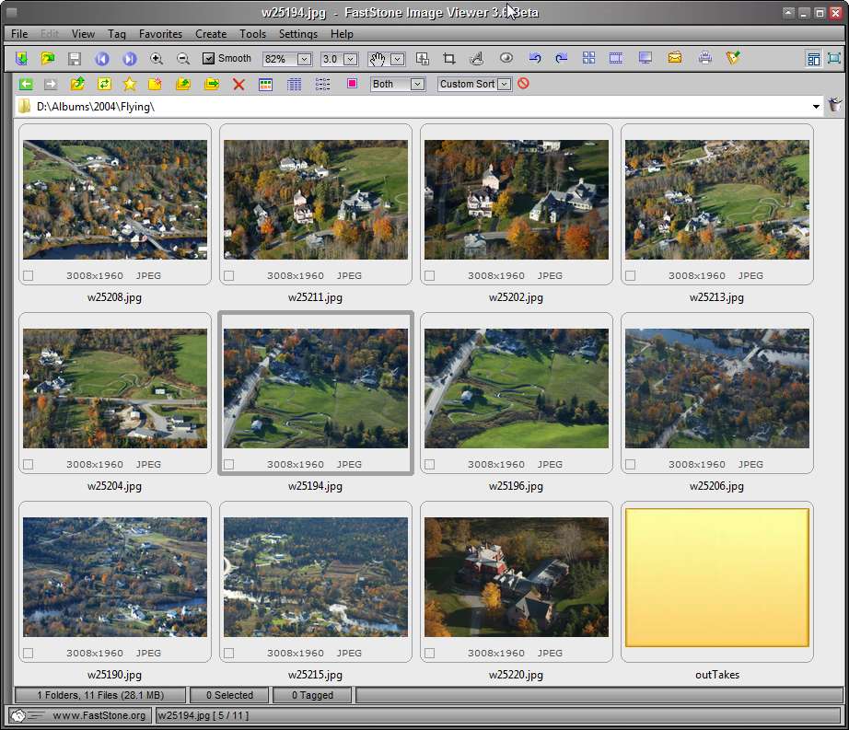The height and width of the screenshot is (730, 849).
Task: Refresh the folder view
Action: click(104, 84)
